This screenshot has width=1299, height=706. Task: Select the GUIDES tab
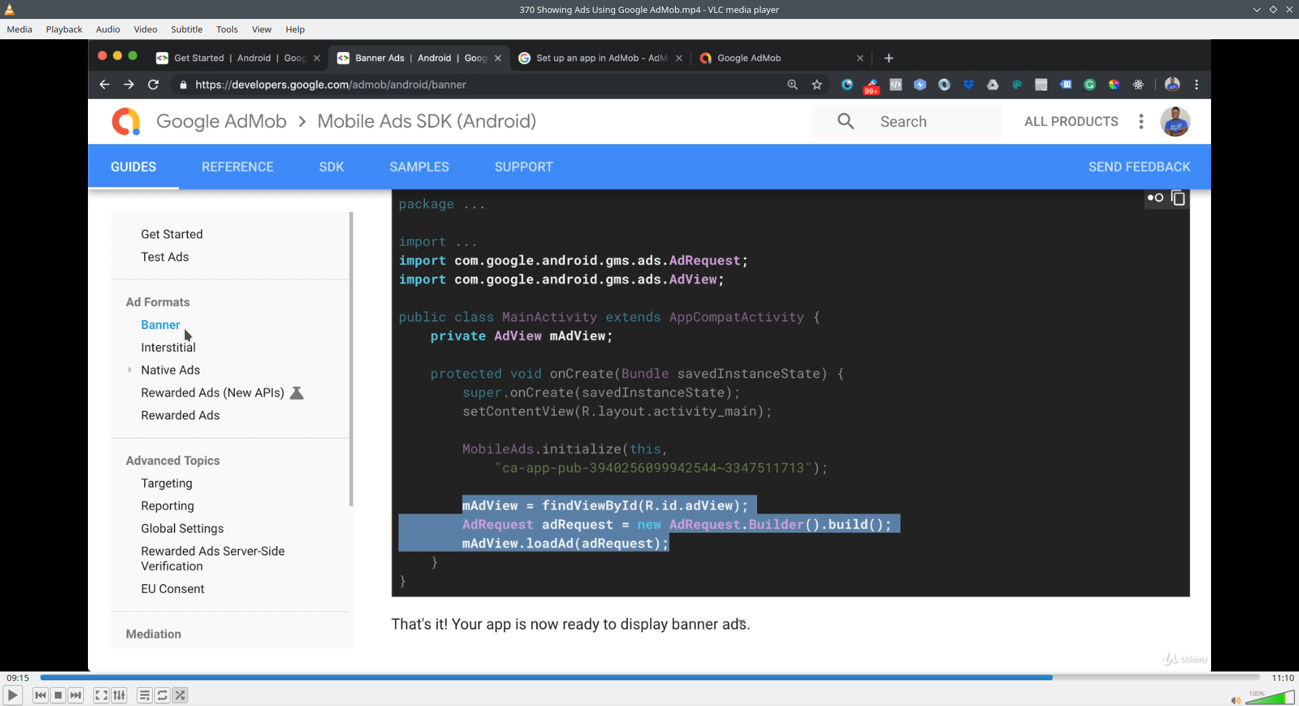click(133, 167)
